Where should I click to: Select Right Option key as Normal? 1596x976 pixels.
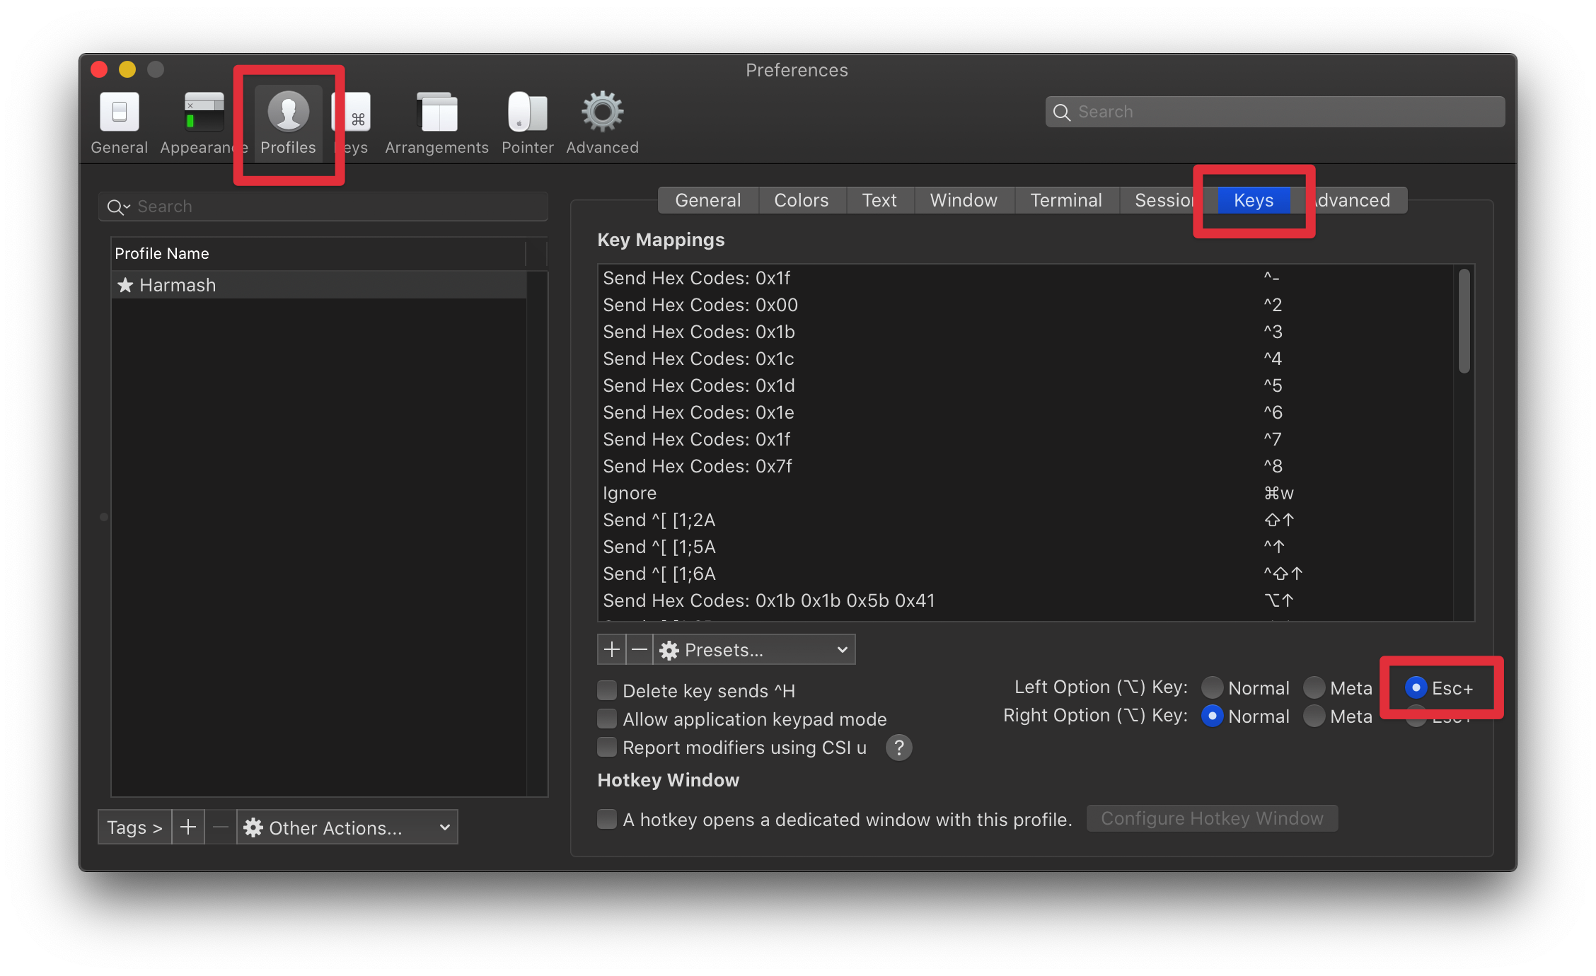(1210, 716)
